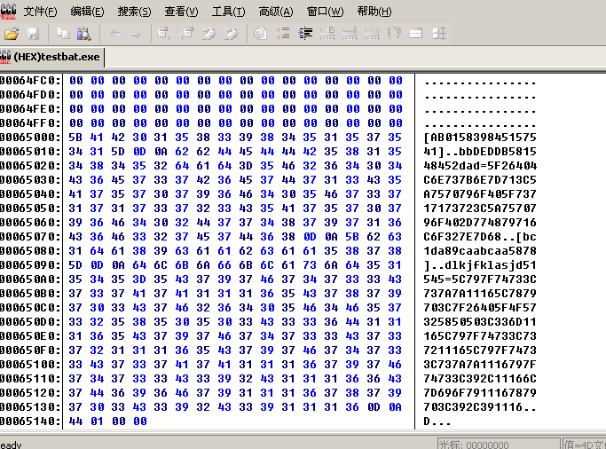The image size is (606, 449).
Task: Click the address label 00065140
Action: click(x=31, y=421)
